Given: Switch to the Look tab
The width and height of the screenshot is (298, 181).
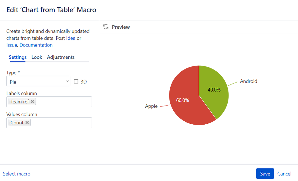Looking at the screenshot, I should pos(37,57).
